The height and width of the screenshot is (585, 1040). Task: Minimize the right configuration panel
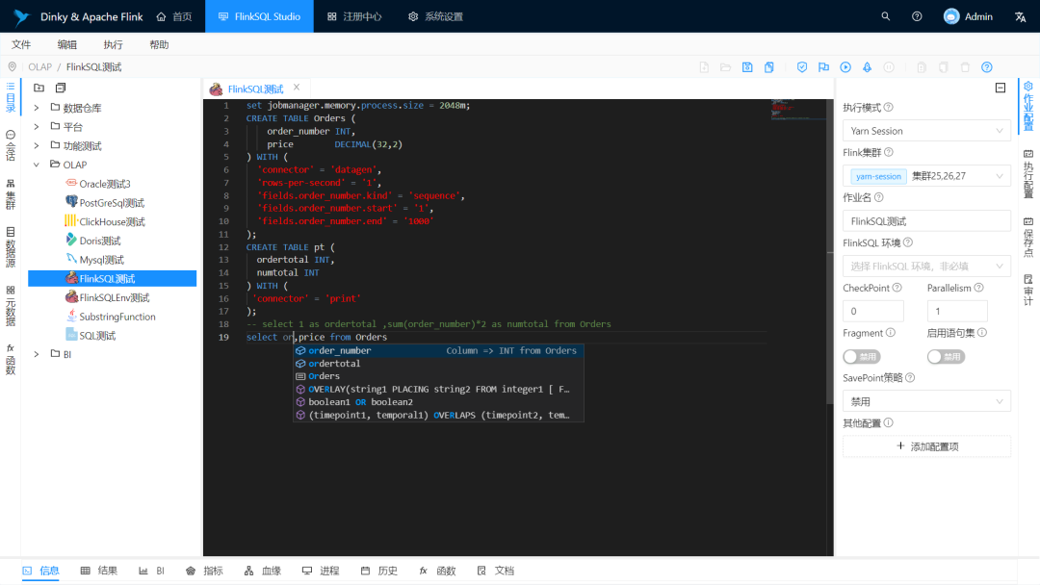coord(1001,88)
